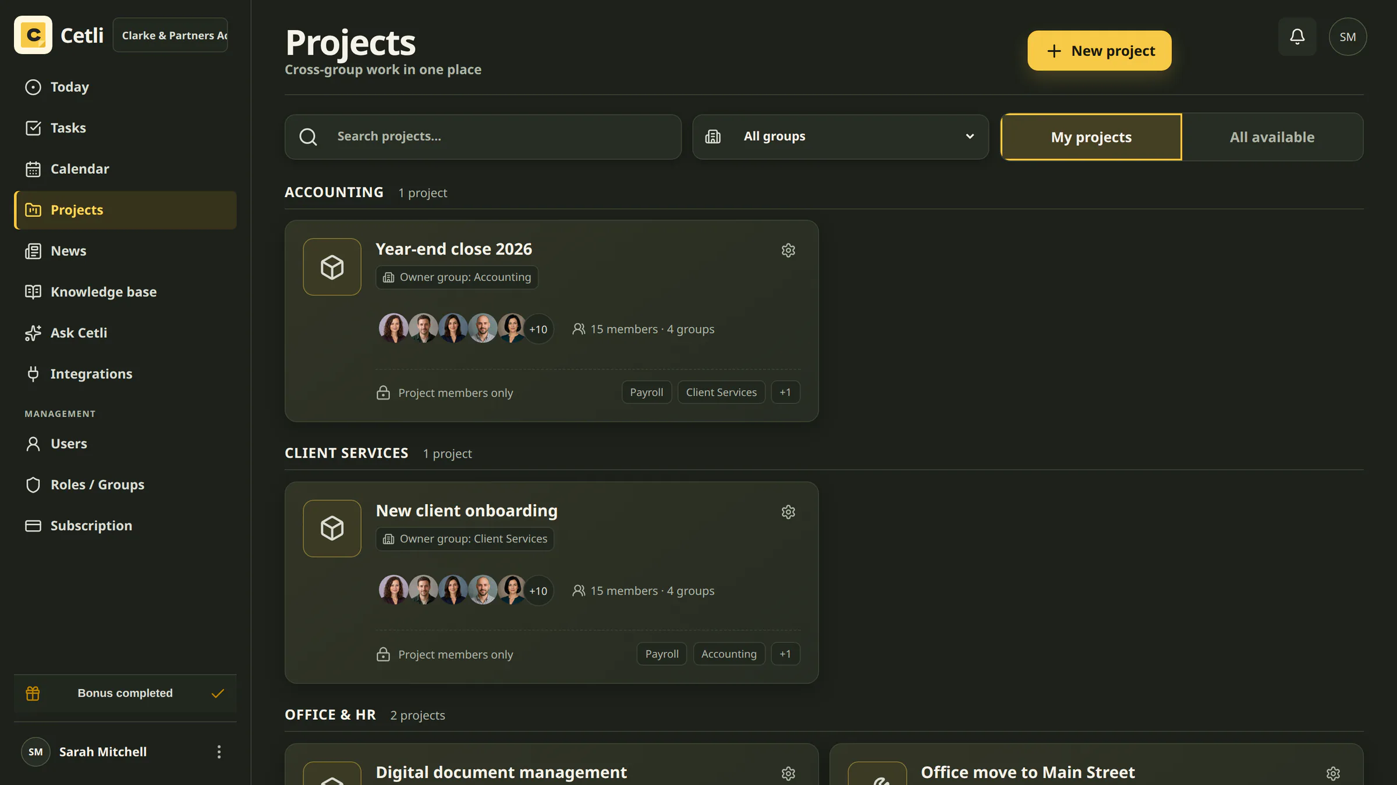Open Knowledge base in sidebar
The image size is (1397, 785).
coord(125,292)
